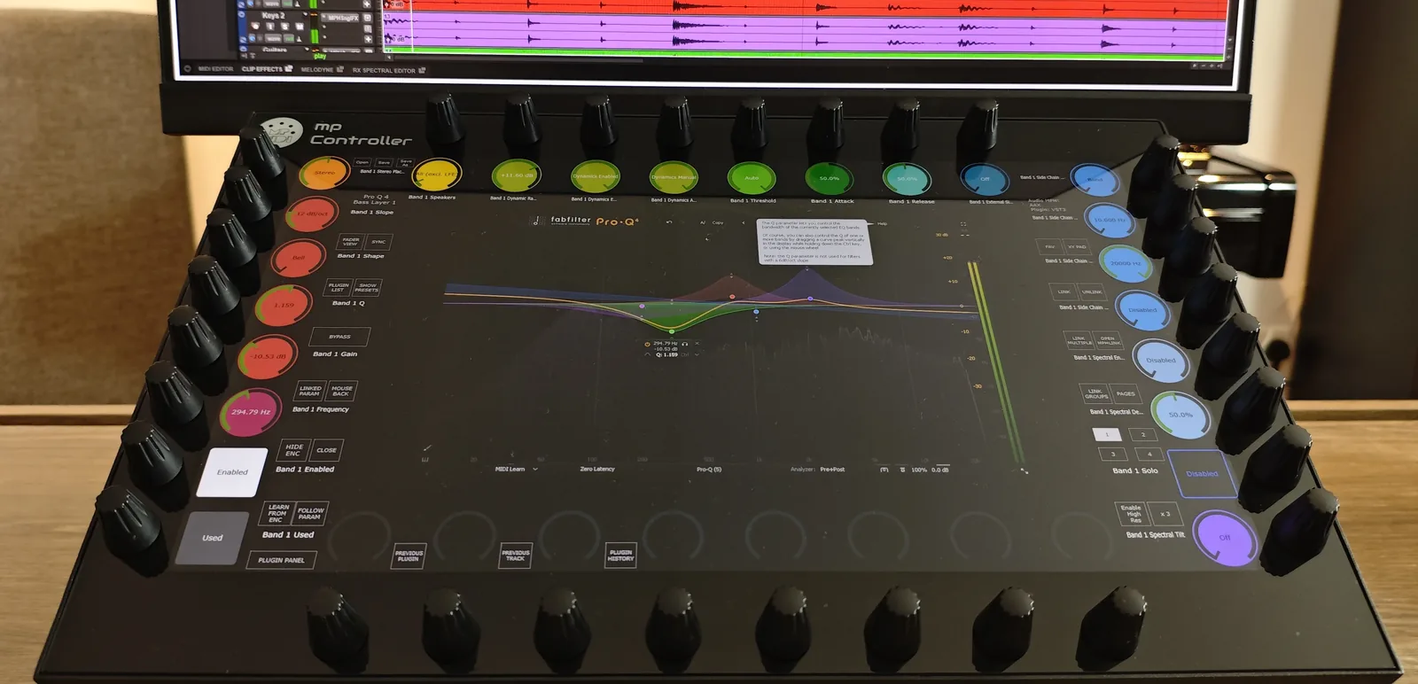Image resolution: width=1418 pixels, height=684 pixels.
Task: Tap the Band 1 Frequency 294.79 Hz dial
Action: [251, 412]
